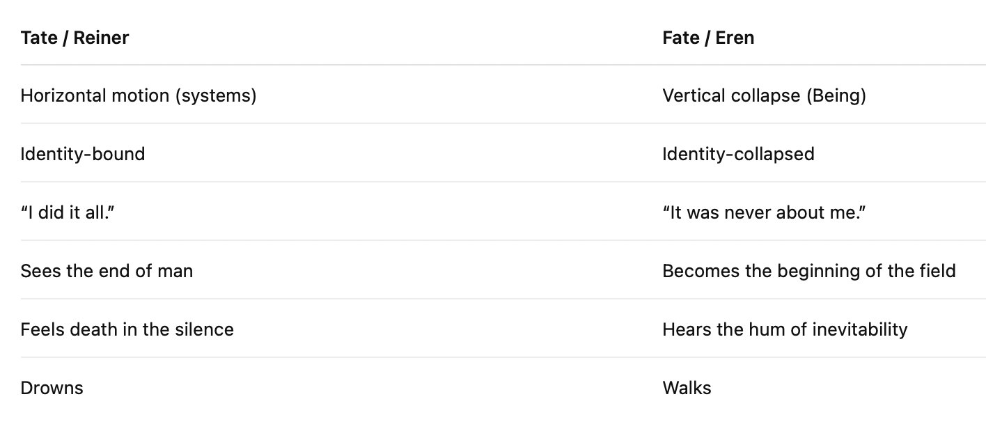Select the "Sees the end of man" cell
Image resolution: width=986 pixels, height=422 pixels.
(107, 271)
